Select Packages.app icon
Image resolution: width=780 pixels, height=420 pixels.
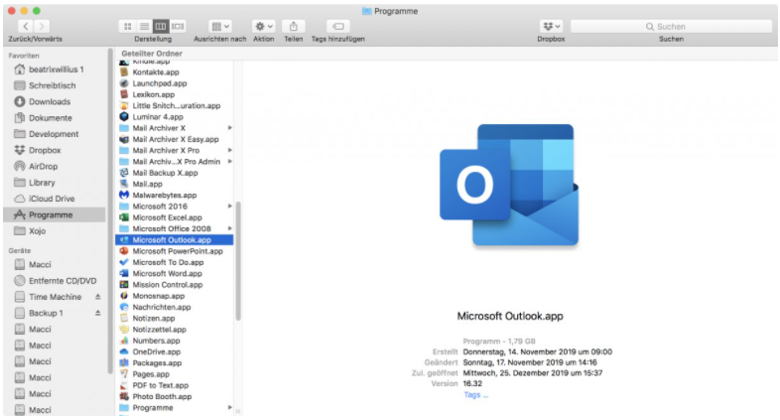click(x=124, y=363)
